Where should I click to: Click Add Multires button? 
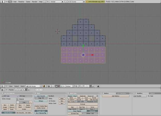[116, 96]
